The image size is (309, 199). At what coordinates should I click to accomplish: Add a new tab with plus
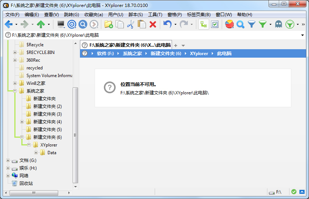tap(176, 46)
